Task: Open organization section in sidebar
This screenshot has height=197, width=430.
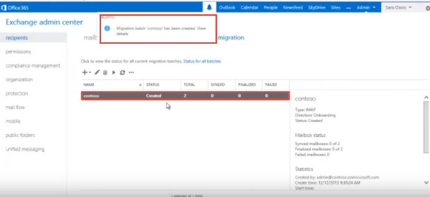Action: [x=19, y=79]
